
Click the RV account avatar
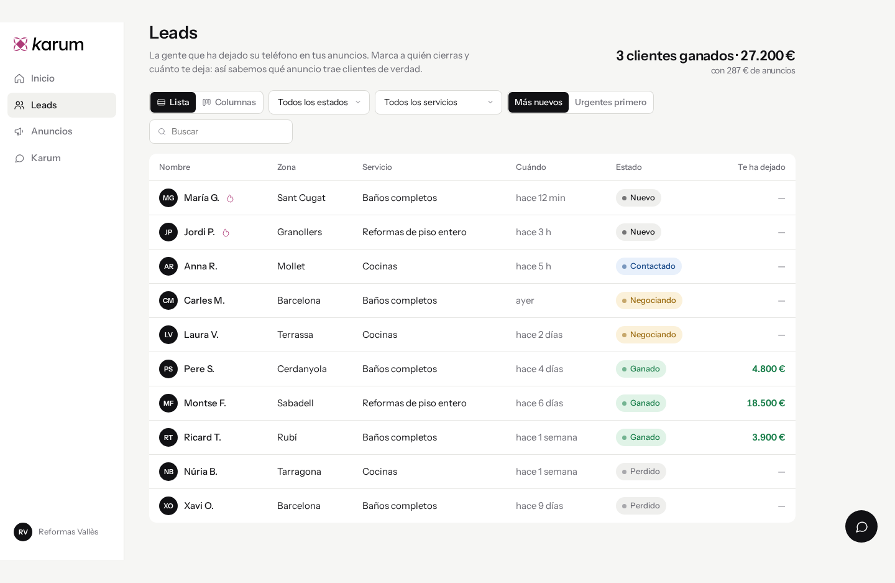coord(23,532)
